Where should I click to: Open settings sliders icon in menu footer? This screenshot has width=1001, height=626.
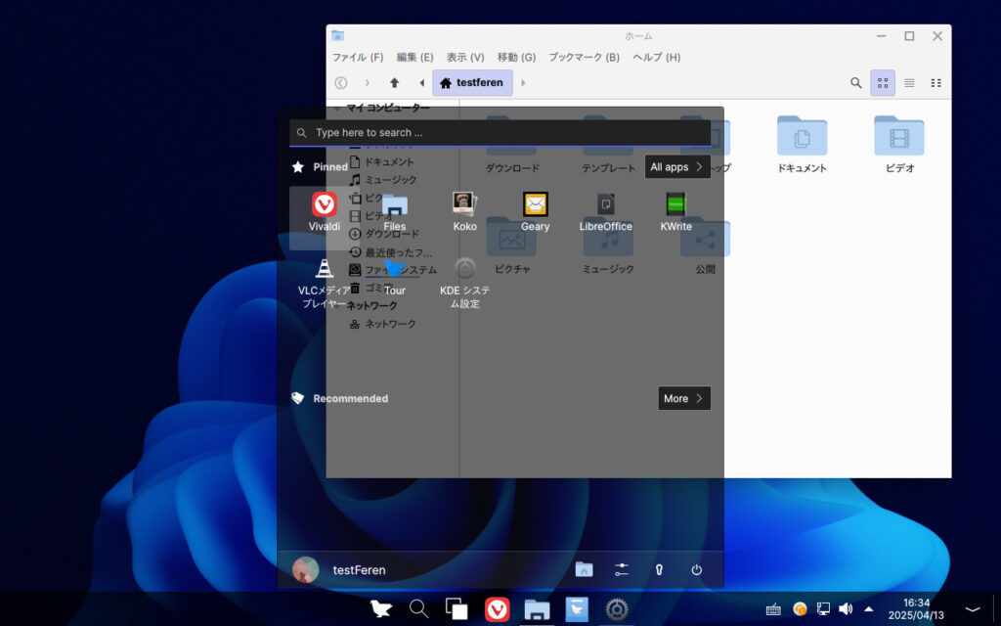click(x=621, y=569)
